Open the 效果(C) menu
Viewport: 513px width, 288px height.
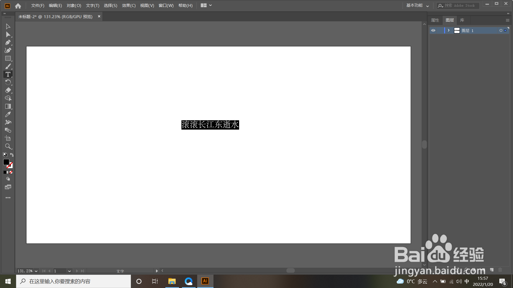(x=129, y=5)
